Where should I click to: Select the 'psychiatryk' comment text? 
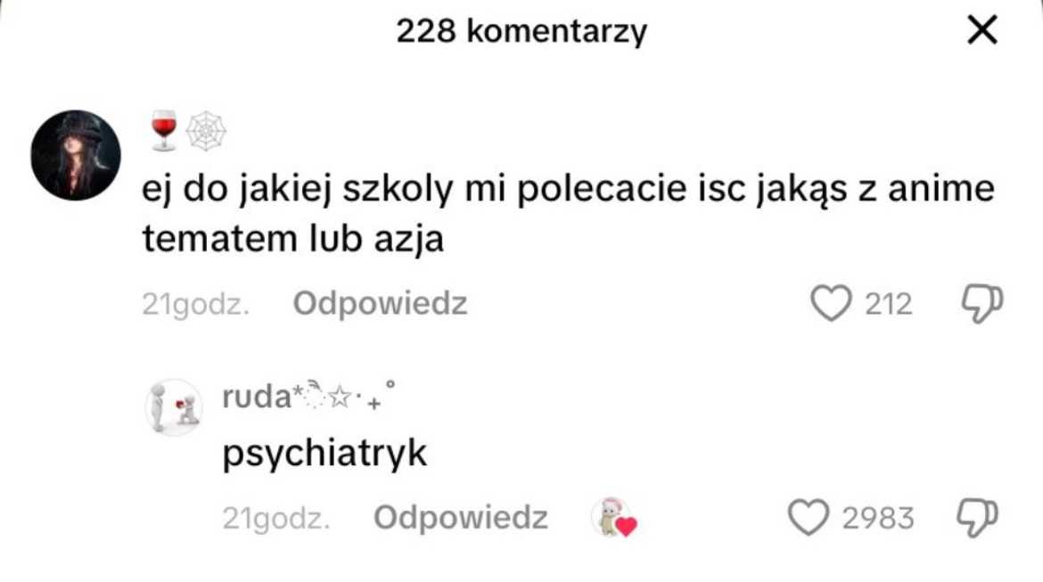tap(324, 454)
